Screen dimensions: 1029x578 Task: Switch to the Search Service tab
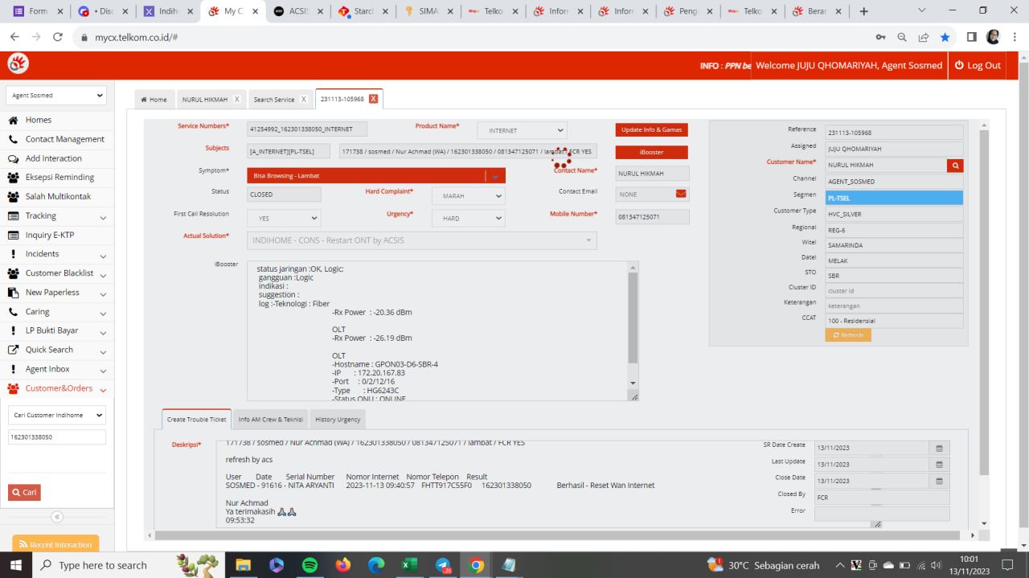[x=274, y=100]
